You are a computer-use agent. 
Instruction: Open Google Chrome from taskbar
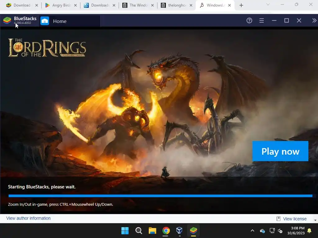pyautogui.click(x=166, y=231)
